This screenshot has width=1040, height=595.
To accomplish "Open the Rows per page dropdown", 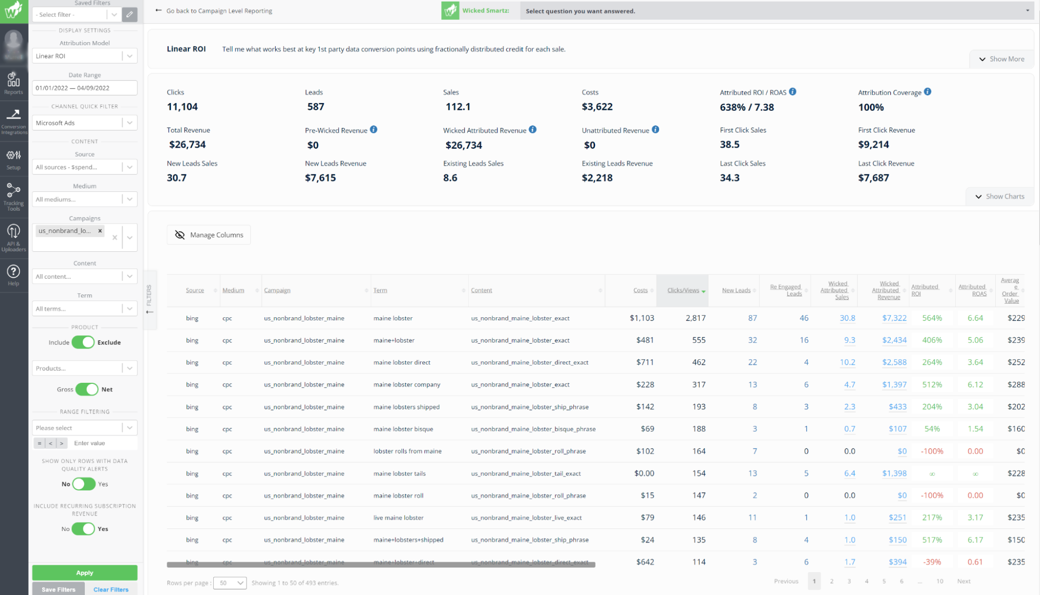I will pyautogui.click(x=231, y=583).
